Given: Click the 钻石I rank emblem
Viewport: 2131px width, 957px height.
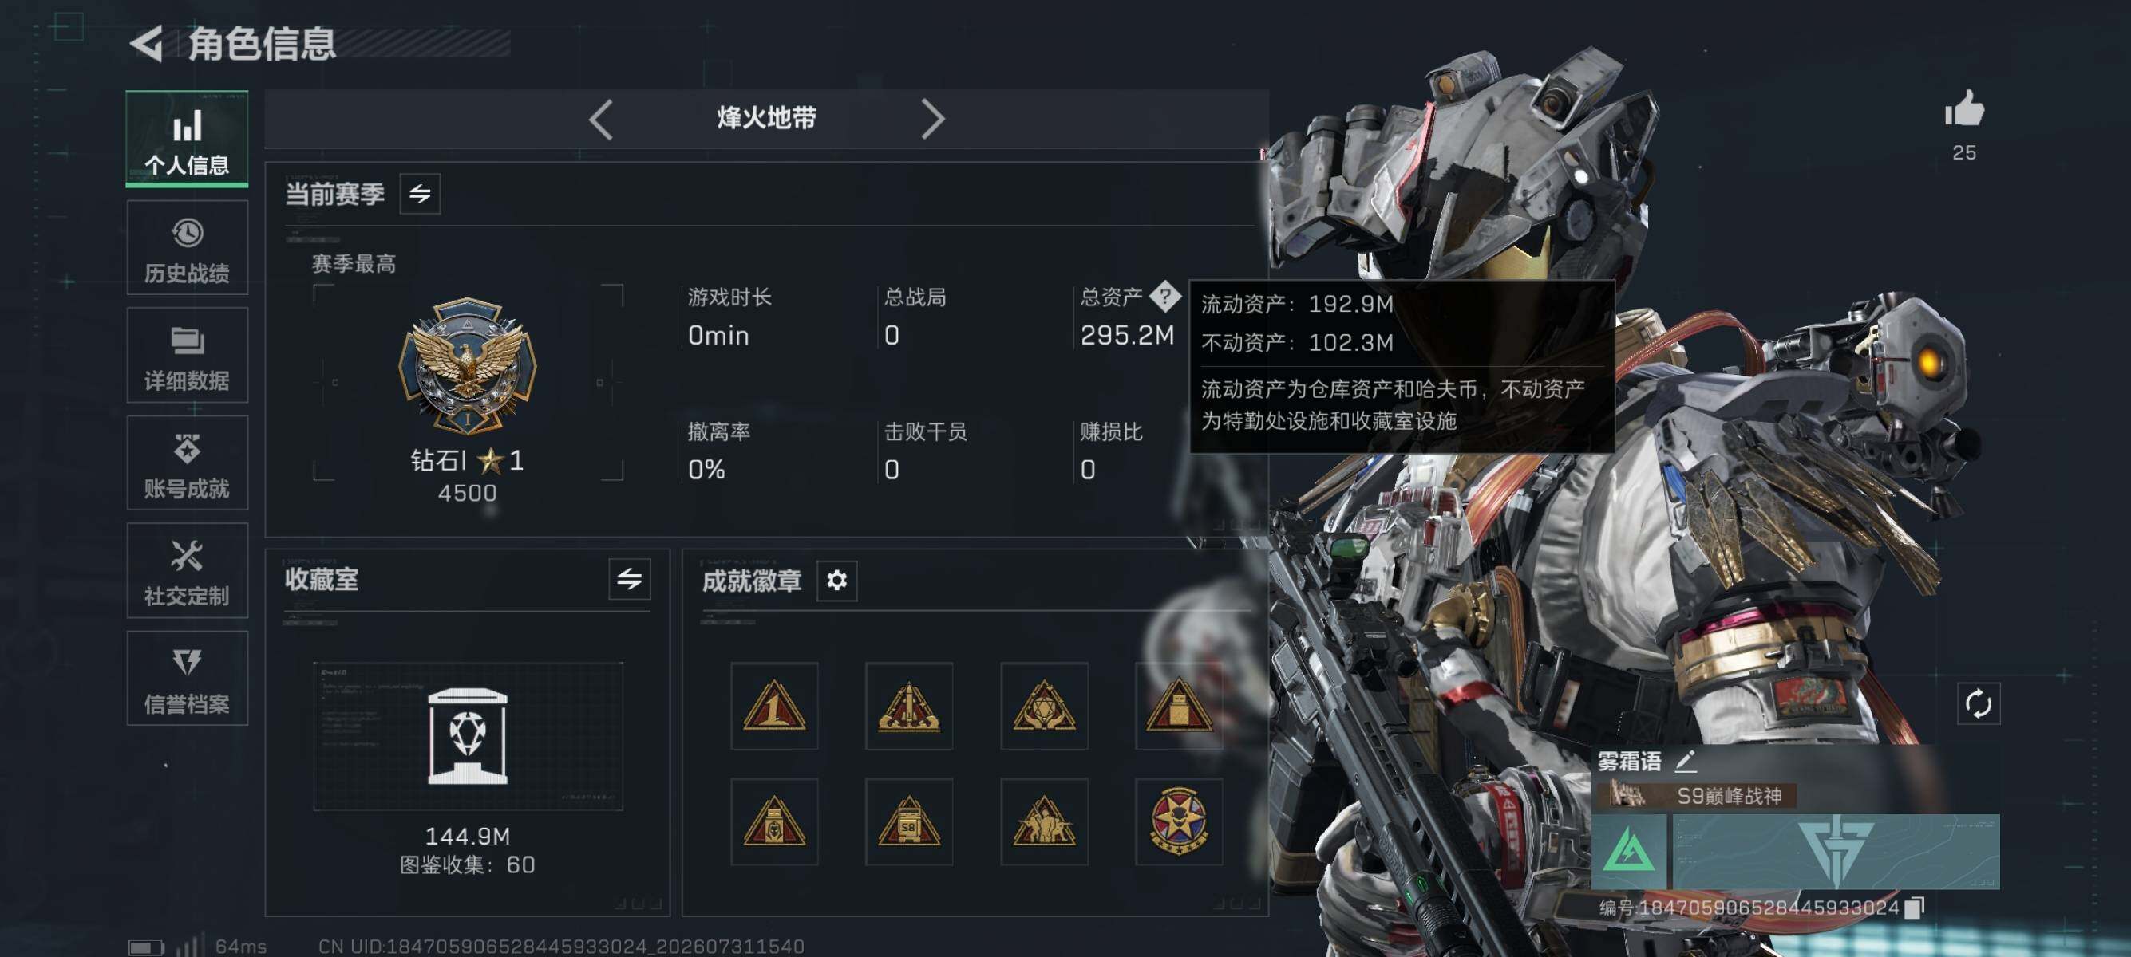Looking at the screenshot, I should point(468,365).
